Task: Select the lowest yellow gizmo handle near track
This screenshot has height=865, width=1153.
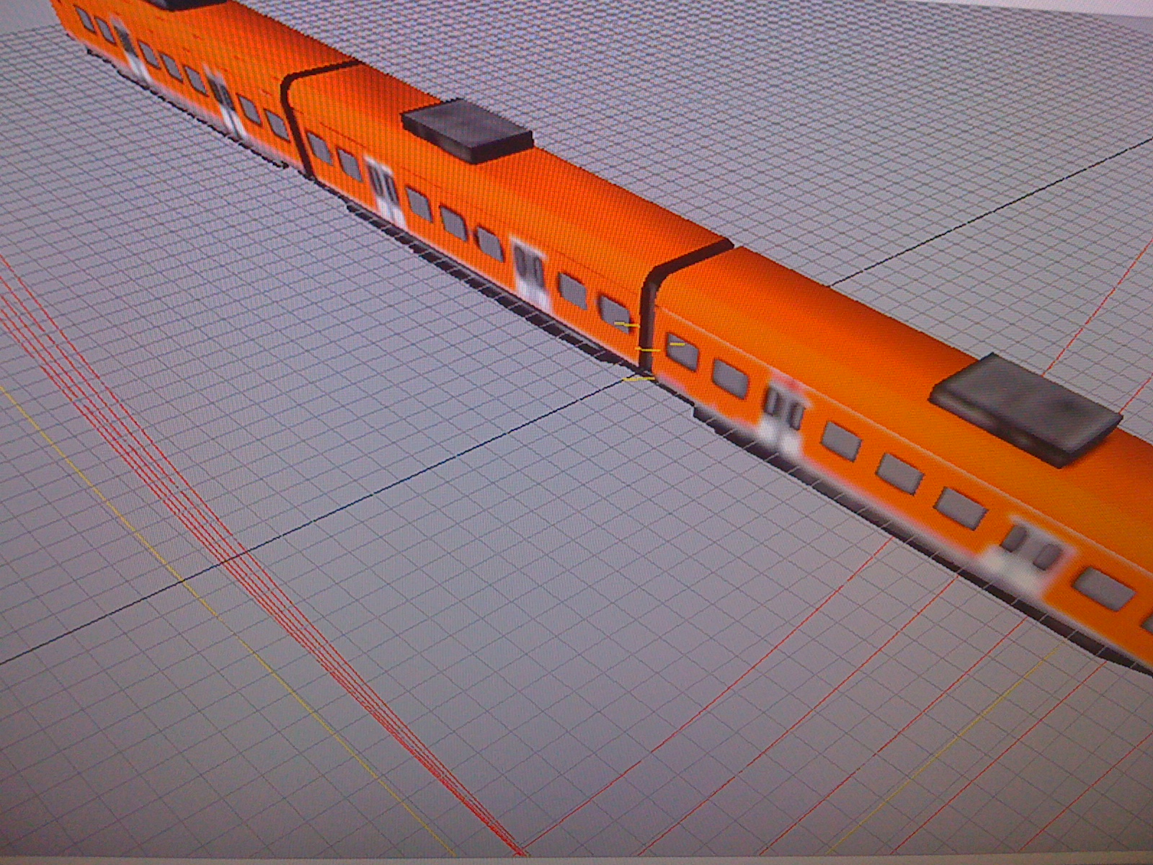Action: (x=638, y=378)
